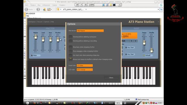Toggle the Mute button under Master sliders

[35, 55]
